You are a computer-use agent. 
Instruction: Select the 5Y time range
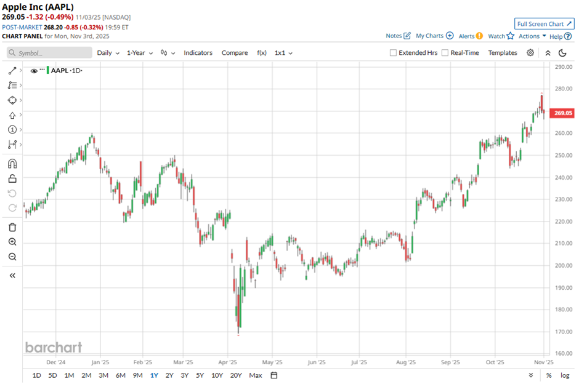(x=200, y=375)
